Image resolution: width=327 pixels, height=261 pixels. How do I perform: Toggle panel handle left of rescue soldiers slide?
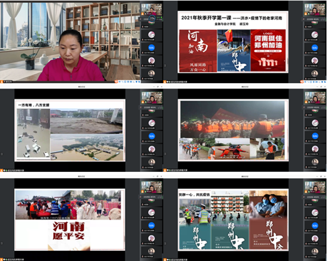pyautogui.click(x=165, y=154)
